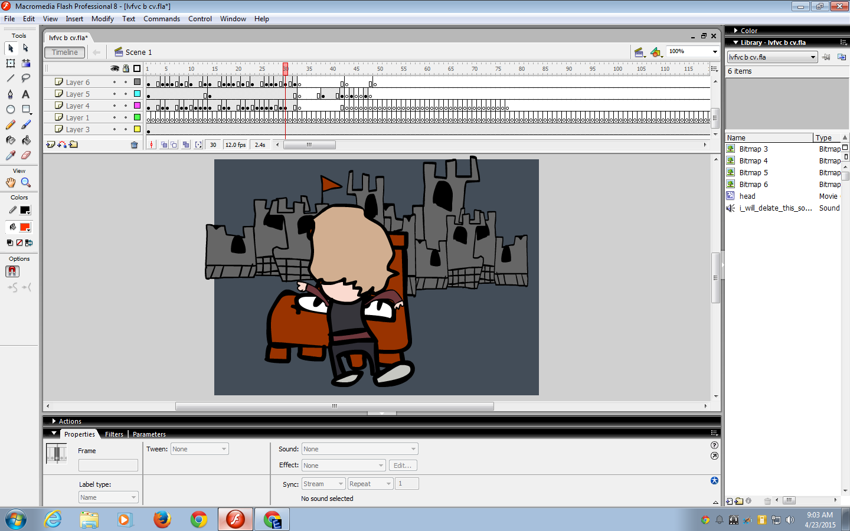Select the Oval tool

tap(11, 109)
